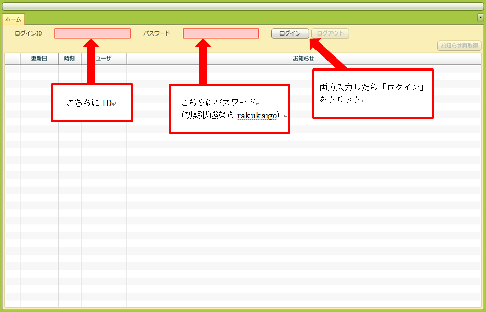Click the こちらに ID annotation box
The height and width of the screenshot is (312, 486).
pos(92,103)
